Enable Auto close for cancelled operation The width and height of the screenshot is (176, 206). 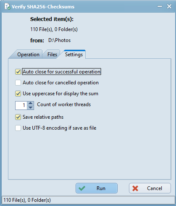(18, 83)
